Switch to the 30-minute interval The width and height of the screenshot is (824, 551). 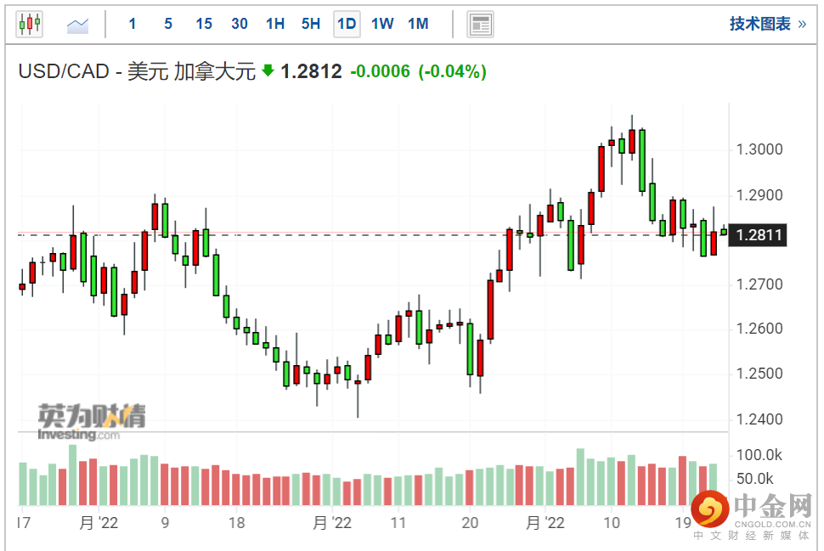[x=240, y=24]
